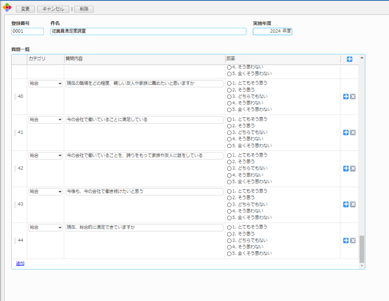Click the drag handle of row 42
This screenshot has width=389, height=301.
15,168
